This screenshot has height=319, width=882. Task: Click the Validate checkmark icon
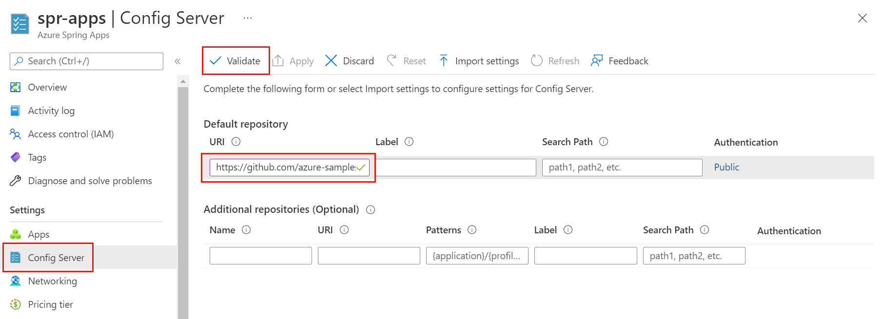point(215,61)
